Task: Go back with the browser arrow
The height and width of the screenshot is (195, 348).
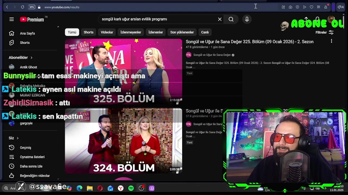Action: [x=7, y=7]
